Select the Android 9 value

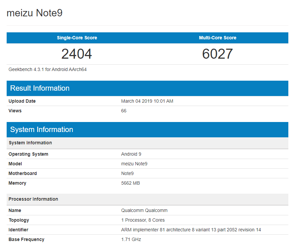131,154
